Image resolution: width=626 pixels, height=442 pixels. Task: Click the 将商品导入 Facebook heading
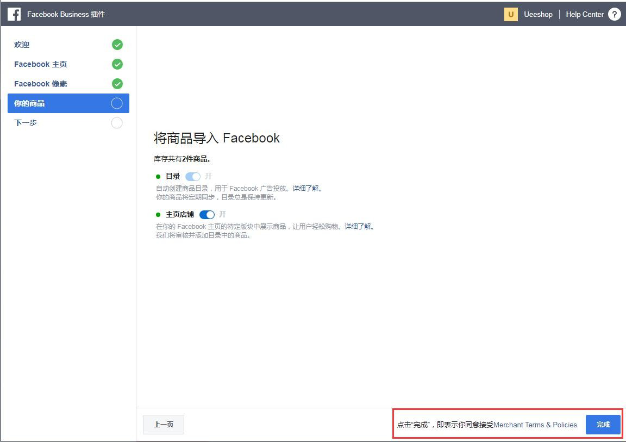click(217, 138)
